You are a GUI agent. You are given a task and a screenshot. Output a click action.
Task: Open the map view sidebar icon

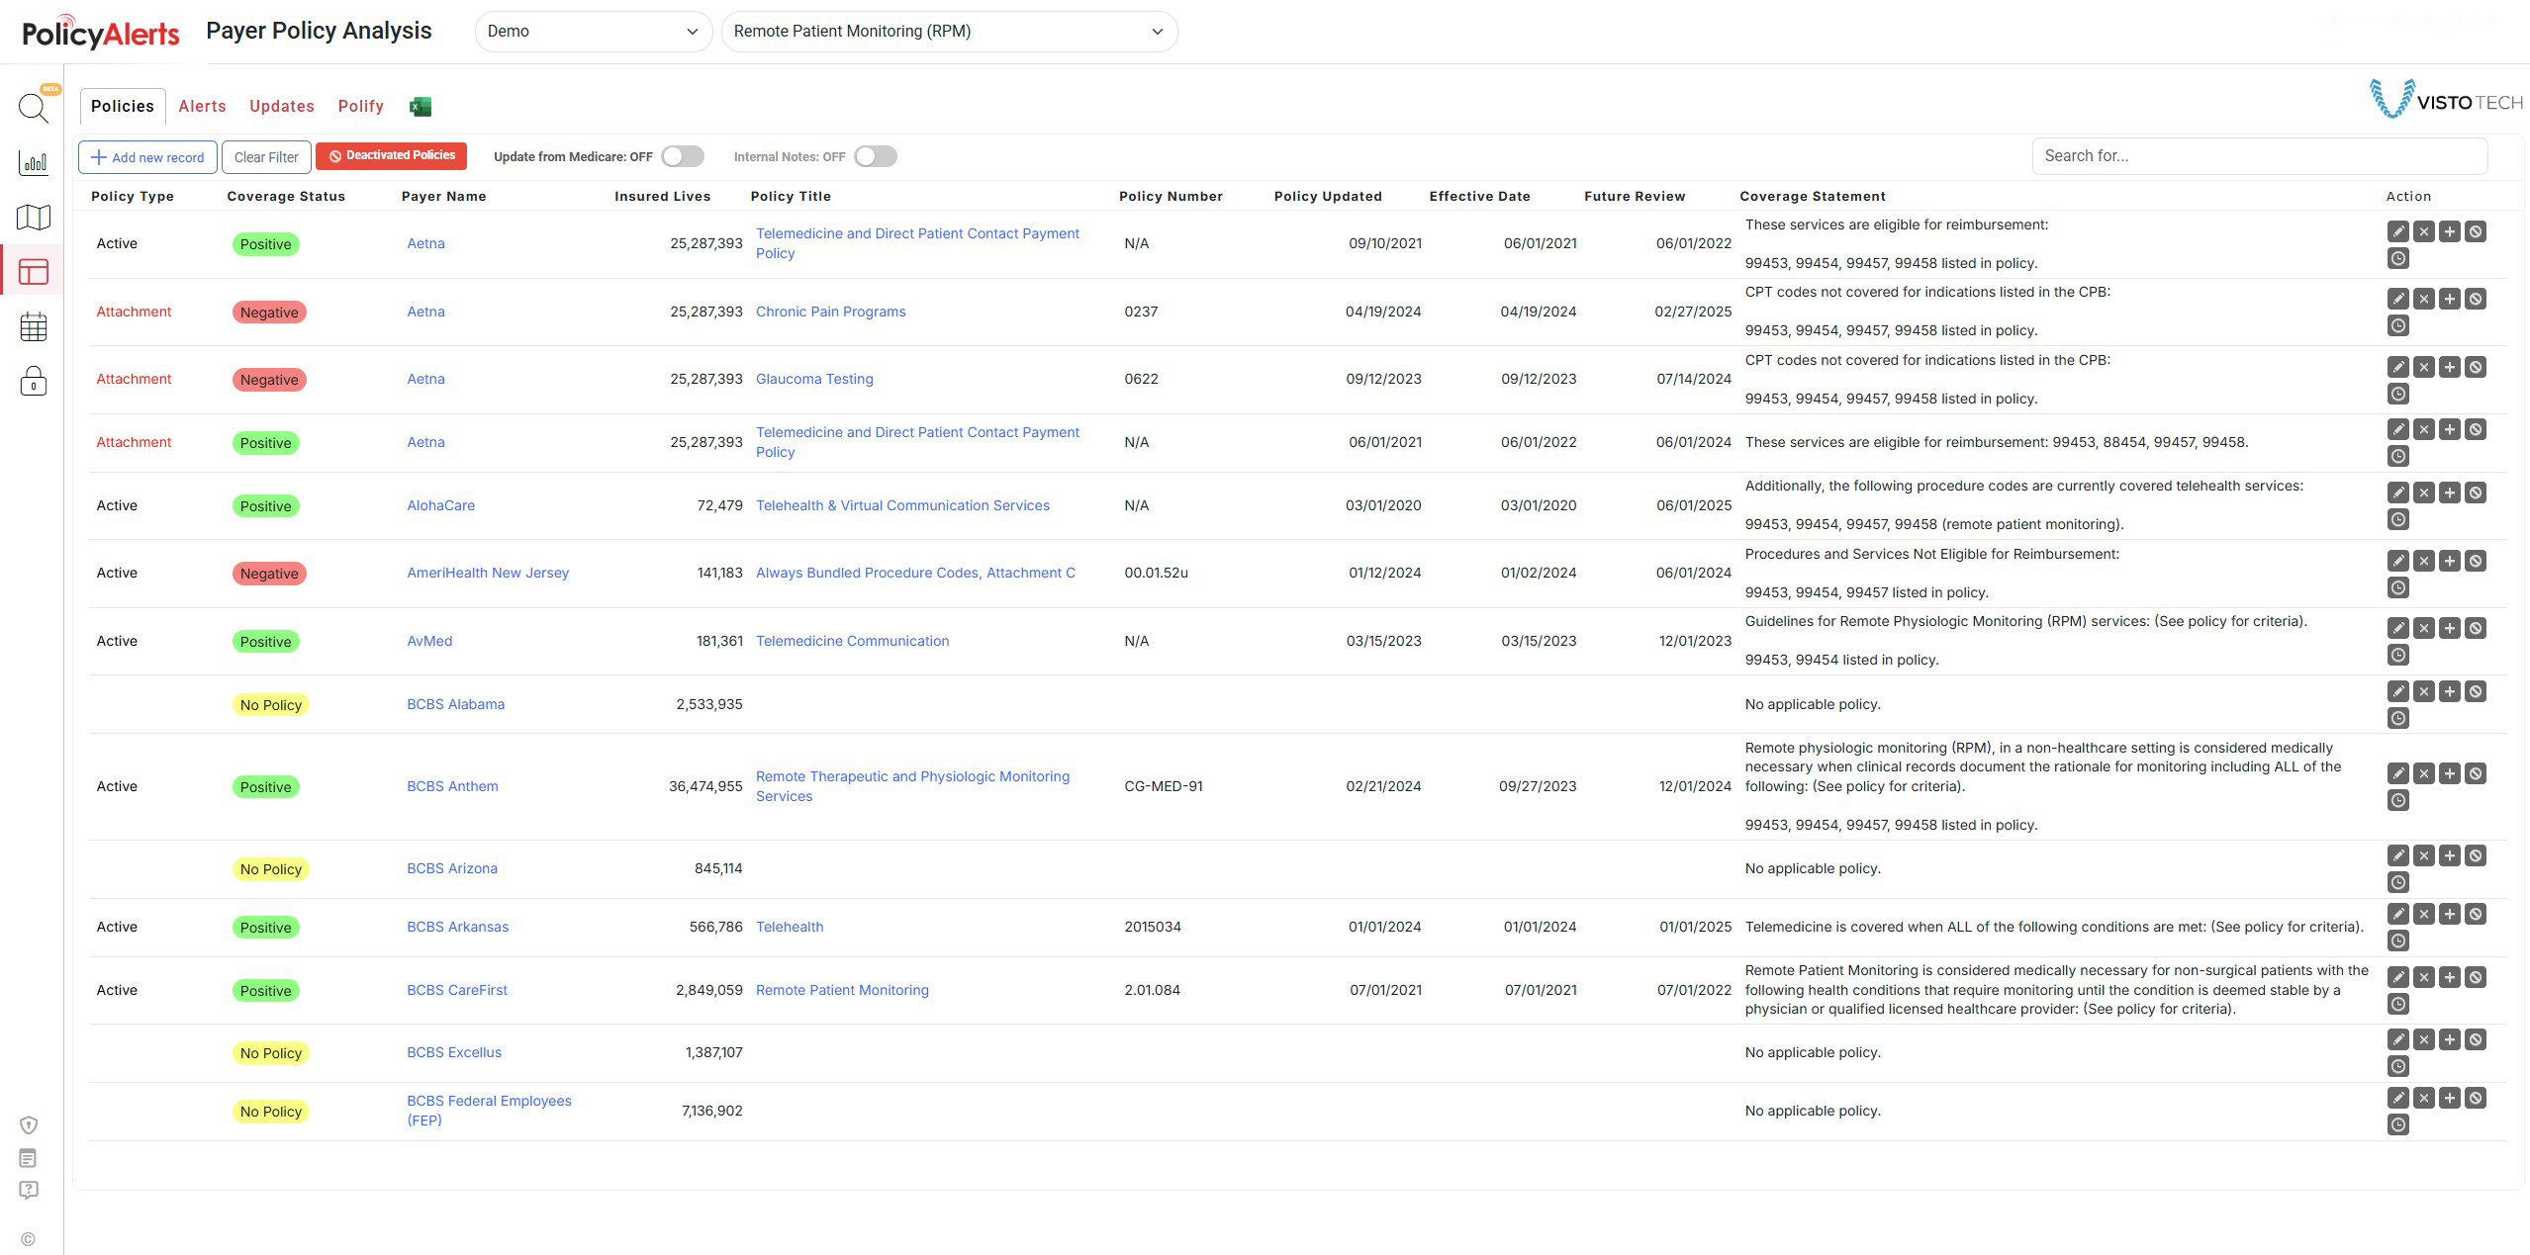point(34,217)
